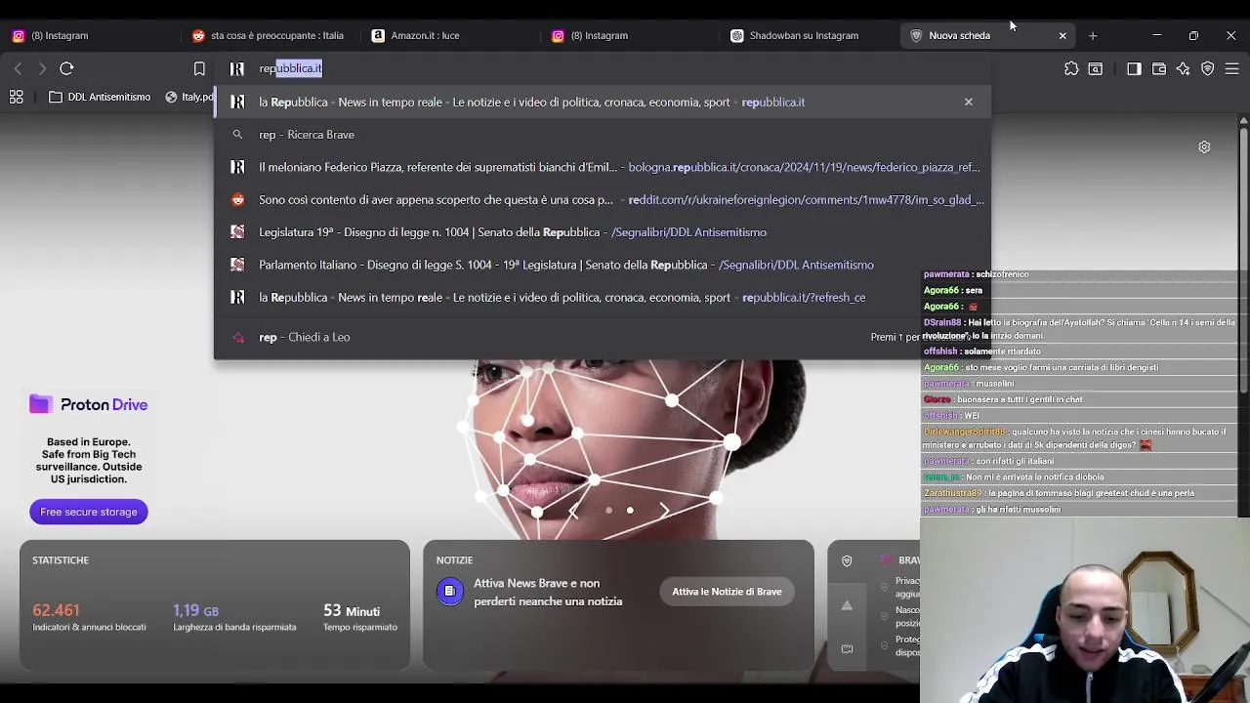Open the browser main hamburger menu

click(1232, 68)
